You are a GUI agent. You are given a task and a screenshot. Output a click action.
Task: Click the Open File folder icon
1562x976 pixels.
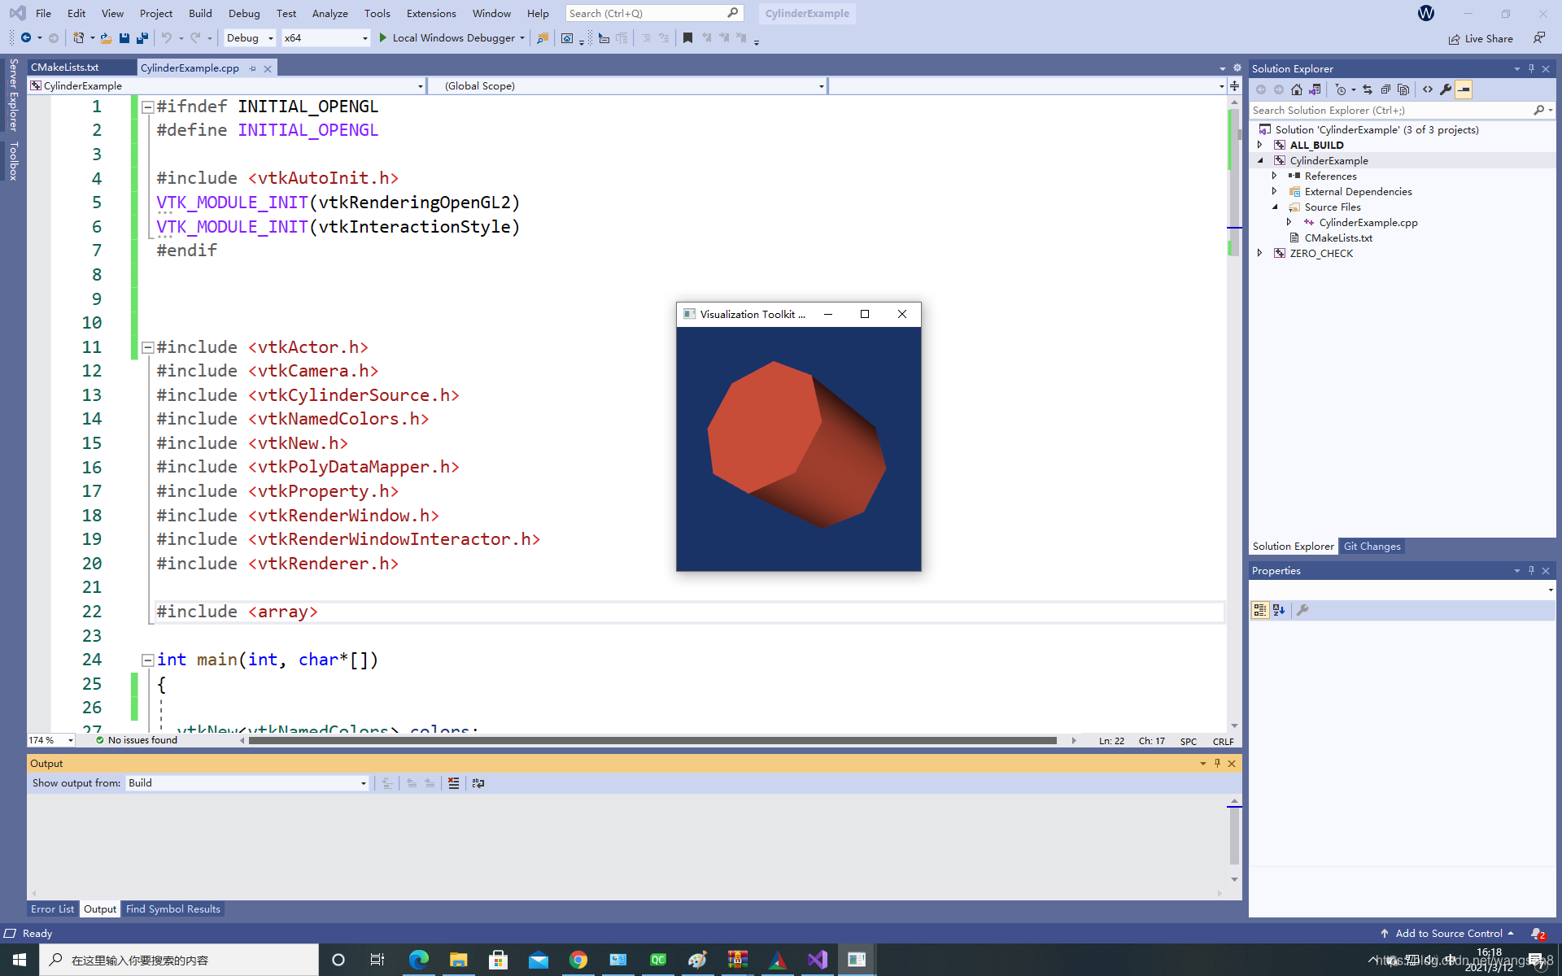[x=106, y=38]
